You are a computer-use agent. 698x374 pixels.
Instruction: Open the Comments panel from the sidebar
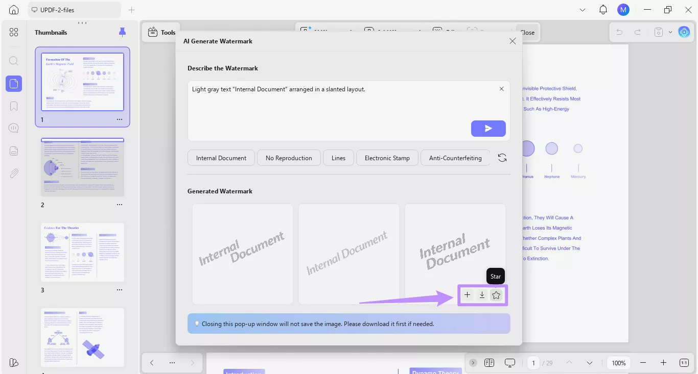(x=13, y=128)
